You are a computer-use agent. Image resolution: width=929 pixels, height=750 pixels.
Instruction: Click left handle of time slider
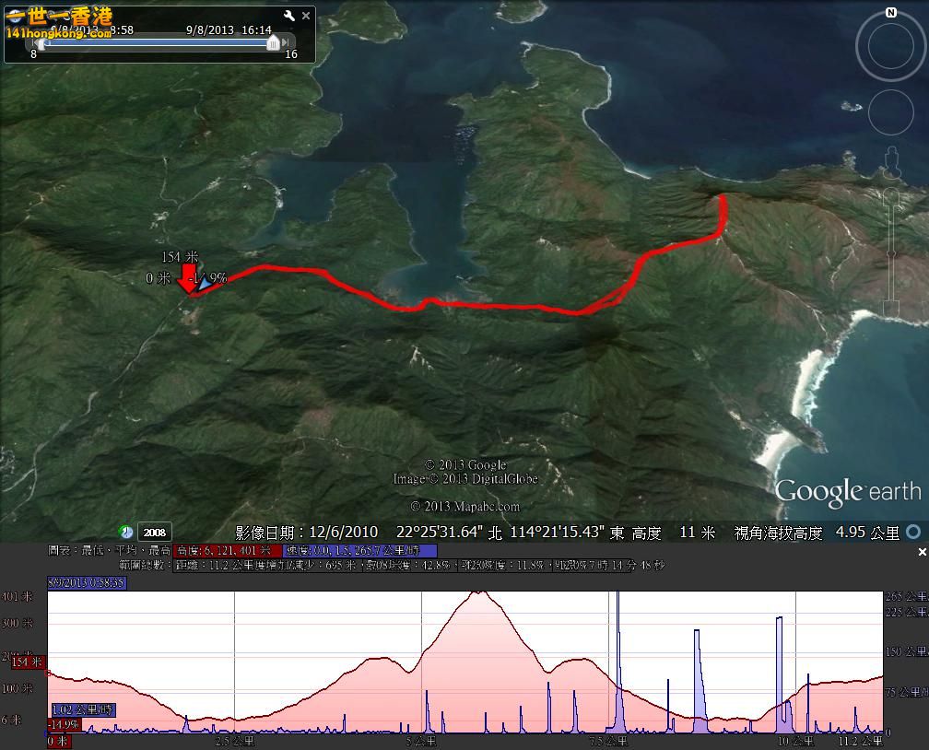tap(41, 43)
